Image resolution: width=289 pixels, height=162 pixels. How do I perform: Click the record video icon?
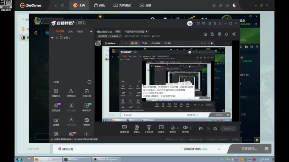tap(201, 129)
